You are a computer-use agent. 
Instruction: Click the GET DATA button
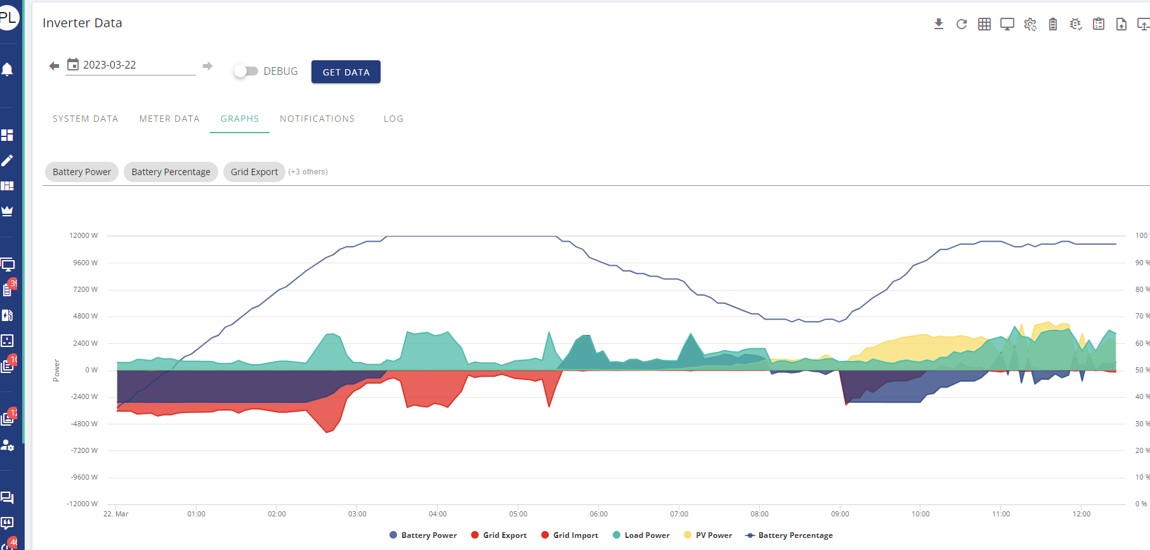[346, 72]
